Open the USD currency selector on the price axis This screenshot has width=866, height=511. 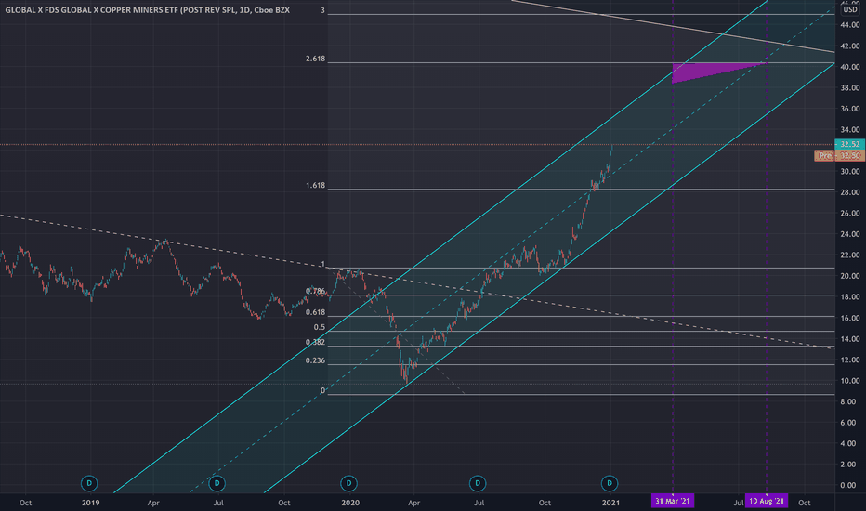(850, 9)
